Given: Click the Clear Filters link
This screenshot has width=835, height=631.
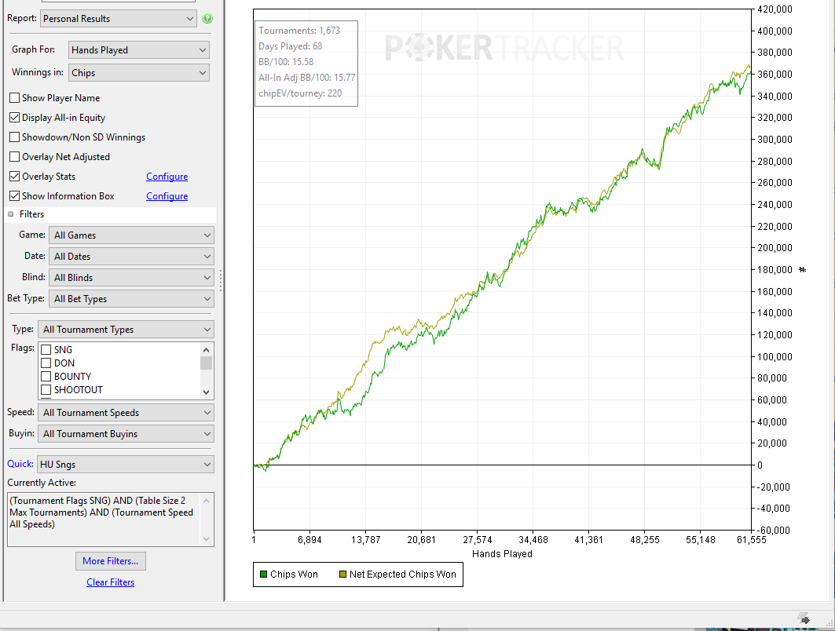Looking at the screenshot, I should click(111, 582).
